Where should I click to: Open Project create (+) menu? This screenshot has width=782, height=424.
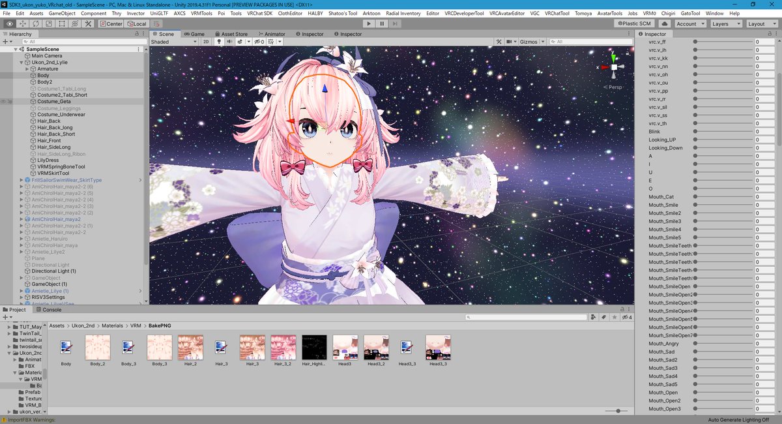[6, 318]
